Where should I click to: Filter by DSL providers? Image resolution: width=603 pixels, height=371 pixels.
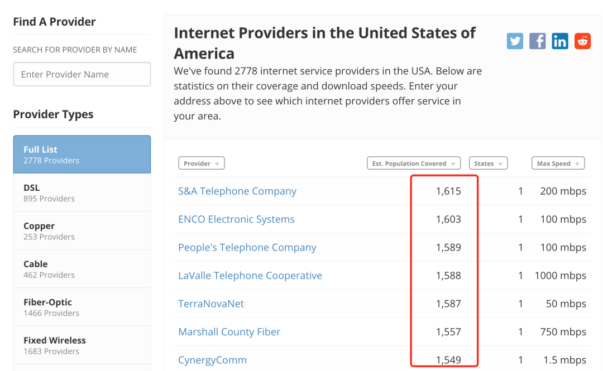(82, 192)
